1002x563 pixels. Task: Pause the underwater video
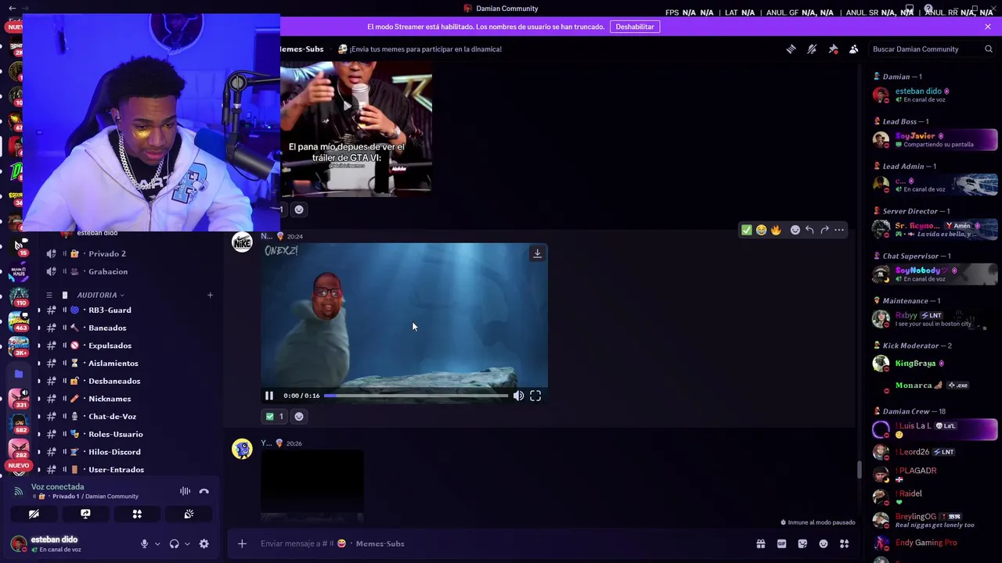269,396
